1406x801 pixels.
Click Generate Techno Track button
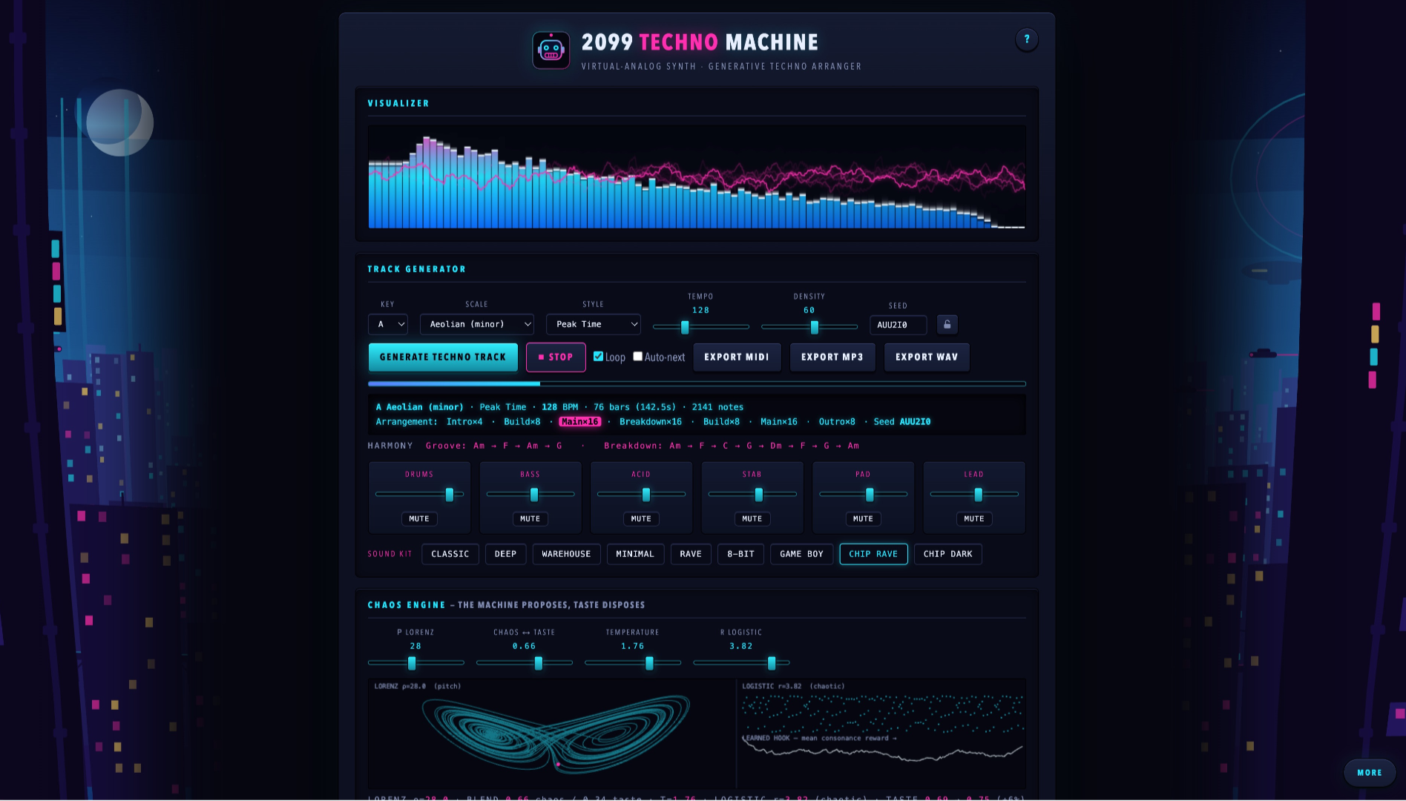[x=443, y=357]
